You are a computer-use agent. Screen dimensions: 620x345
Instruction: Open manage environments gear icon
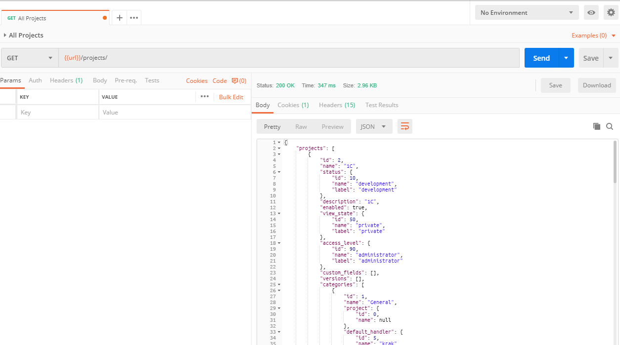click(x=611, y=13)
